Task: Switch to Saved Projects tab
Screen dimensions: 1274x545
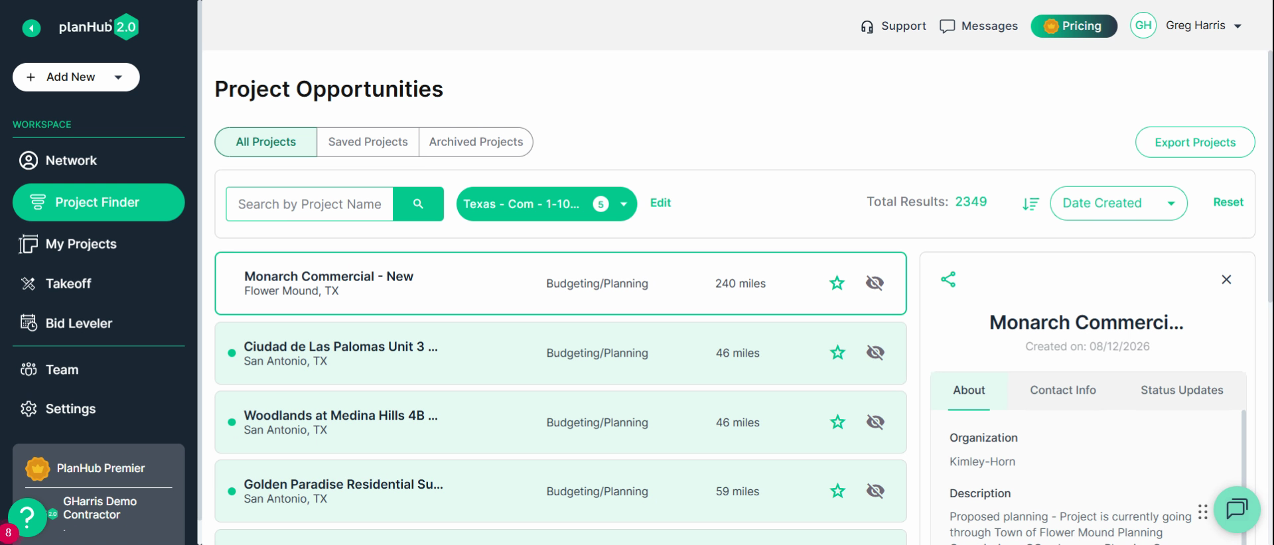Action: point(368,142)
